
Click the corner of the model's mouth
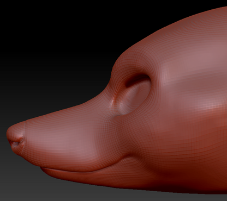(129, 156)
